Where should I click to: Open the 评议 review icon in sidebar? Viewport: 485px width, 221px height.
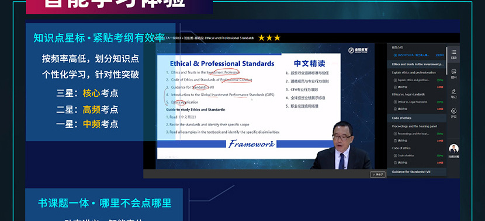tap(453, 113)
